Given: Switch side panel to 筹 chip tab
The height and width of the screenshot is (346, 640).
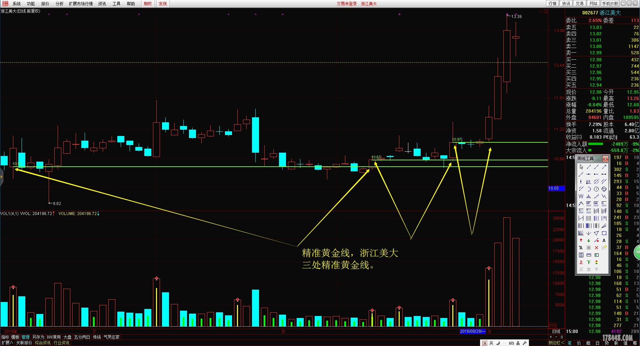Looking at the screenshot, I should click(635, 343).
